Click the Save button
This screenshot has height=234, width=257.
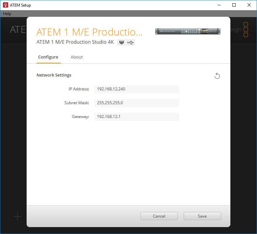(202, 216)
